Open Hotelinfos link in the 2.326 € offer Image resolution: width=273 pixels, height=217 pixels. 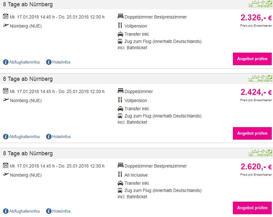(61, 62)
